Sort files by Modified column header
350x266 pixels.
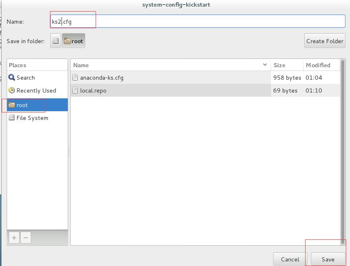[321, 65]
